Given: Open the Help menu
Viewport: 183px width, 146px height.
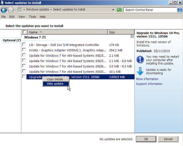Looking at the screenshot, I should pos(42,17).
